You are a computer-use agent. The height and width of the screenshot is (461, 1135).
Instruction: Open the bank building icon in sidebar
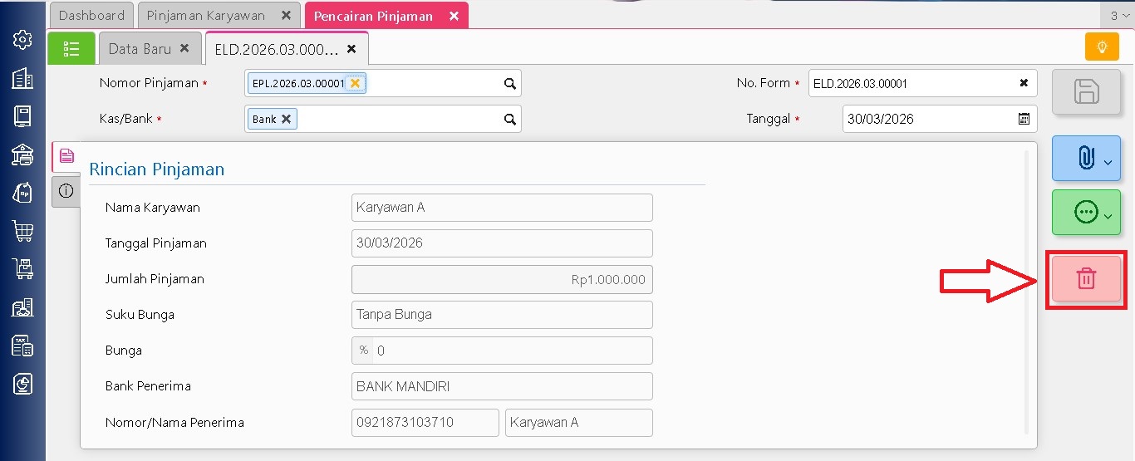(22, 154)
